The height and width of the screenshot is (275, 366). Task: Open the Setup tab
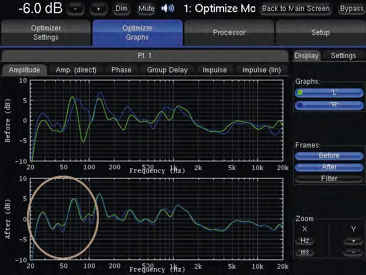[320, 33]
